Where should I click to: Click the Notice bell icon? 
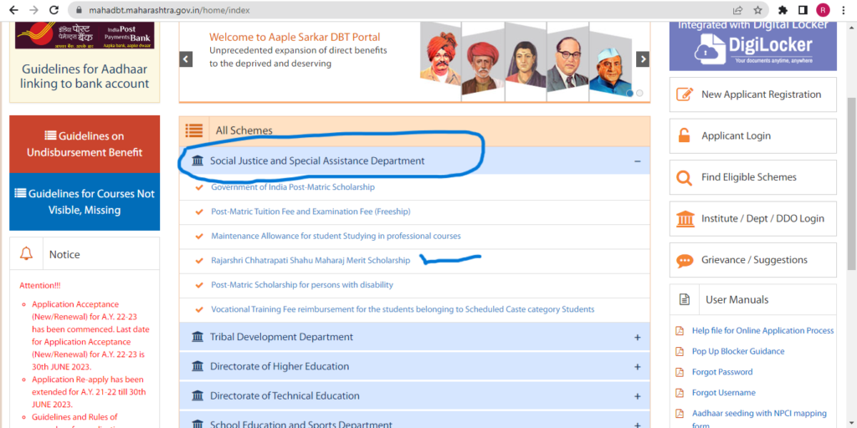(x=26, y=254)
